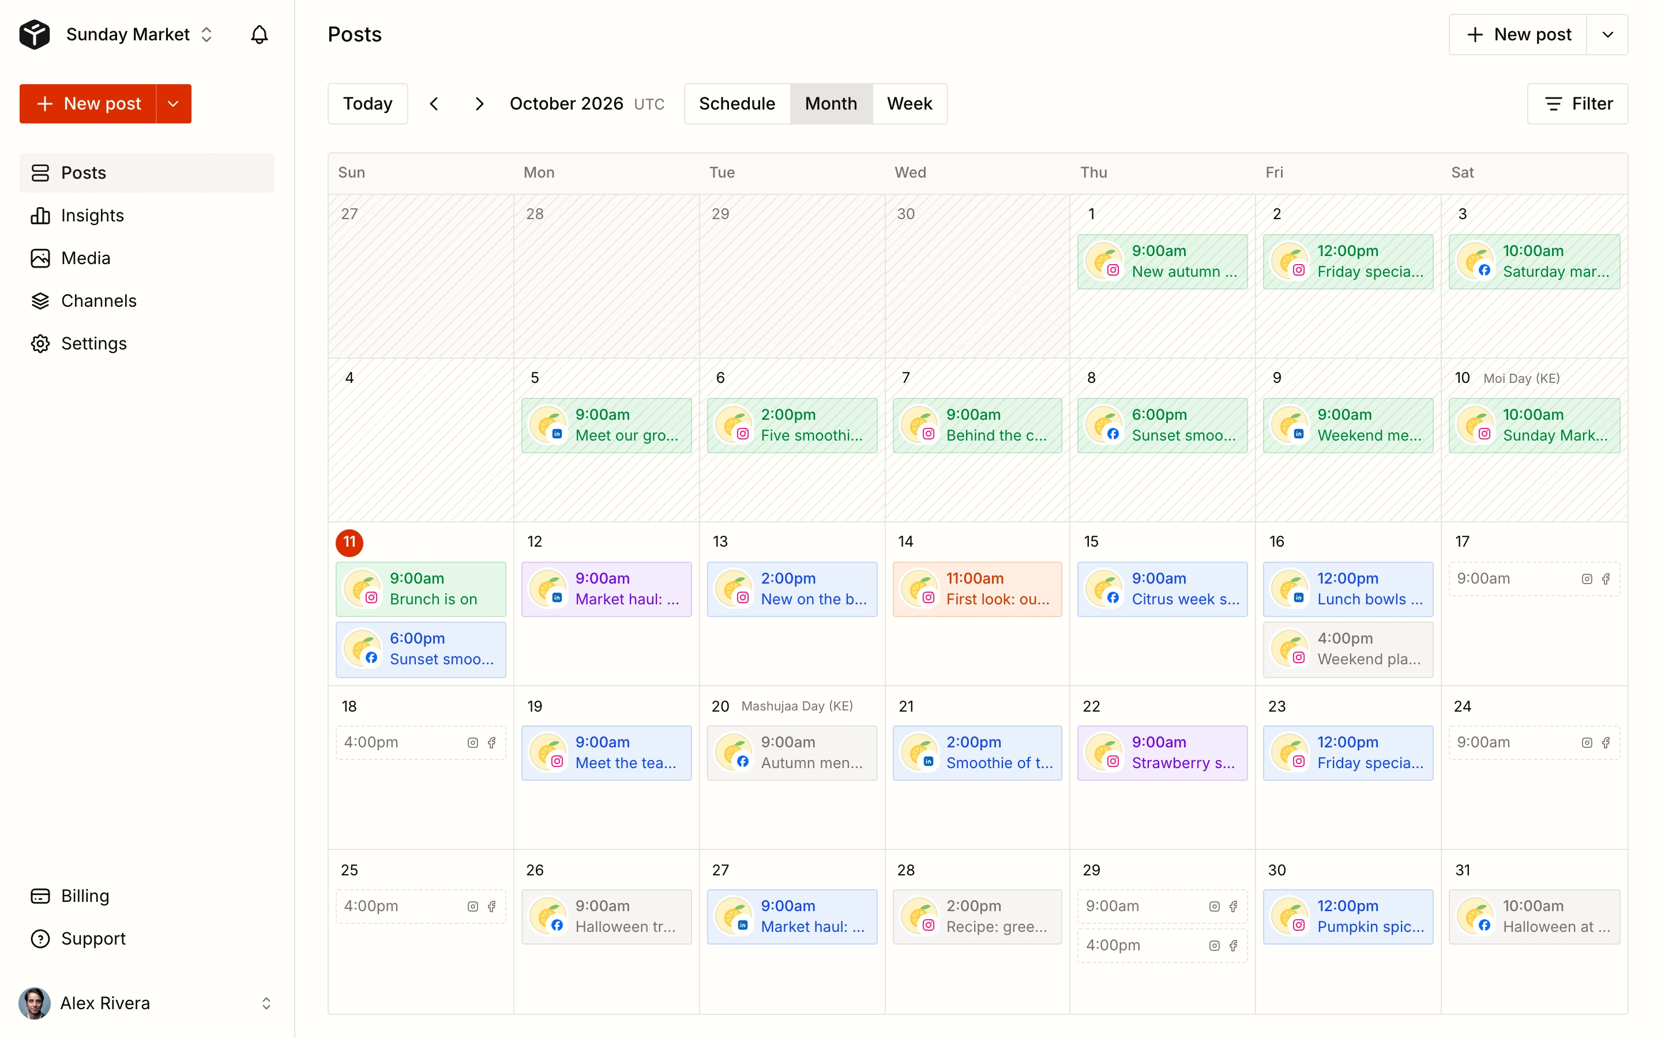This screenshot has height=1038, width=1661.
Task: Click the Media image icon
Action: click(40, 258)
